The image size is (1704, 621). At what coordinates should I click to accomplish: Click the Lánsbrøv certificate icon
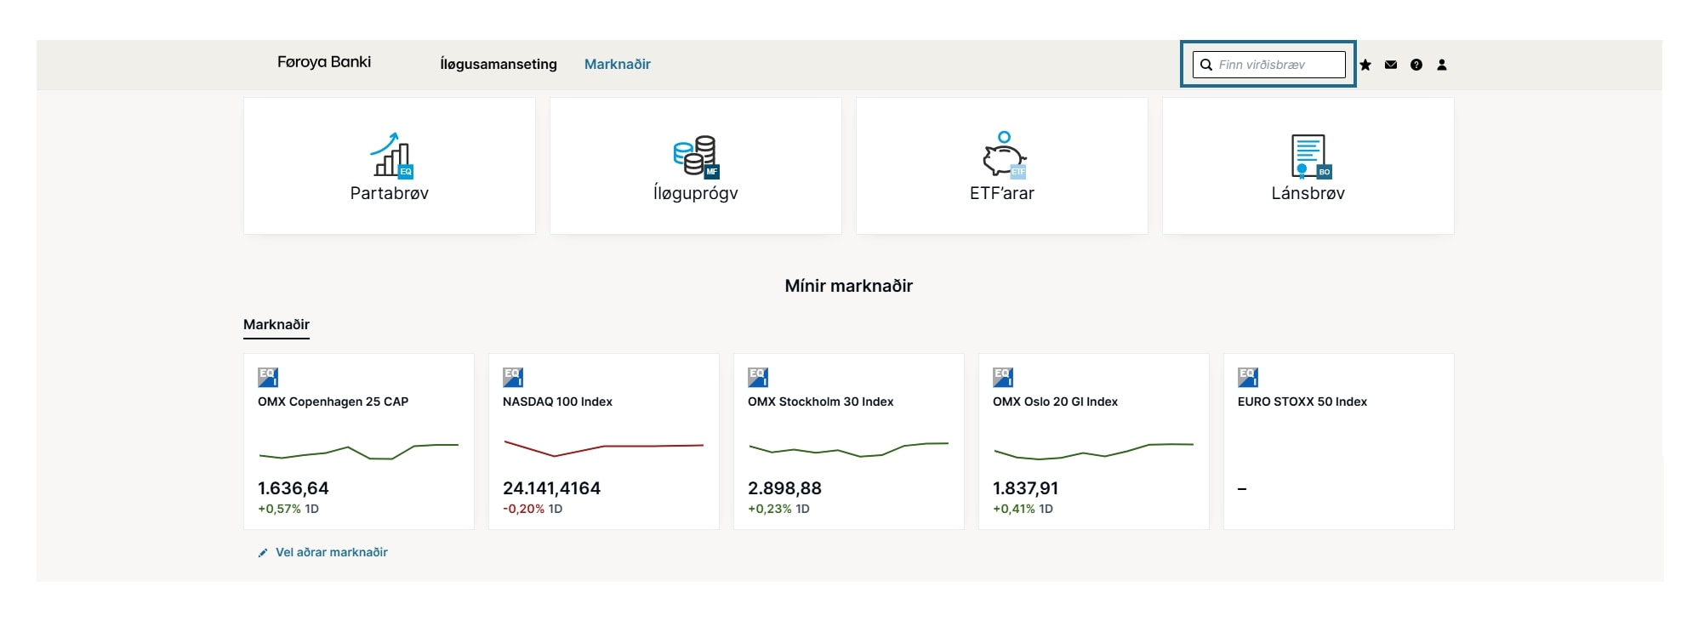(1309, 156)
